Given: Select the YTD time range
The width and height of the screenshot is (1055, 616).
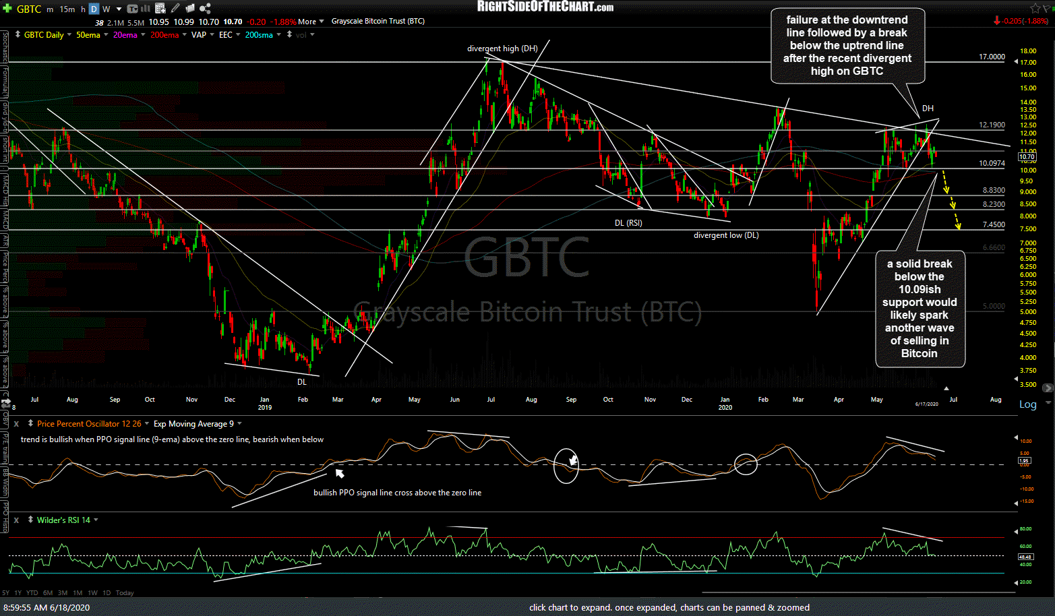Looking at the screenshot, I should point(31,593).
